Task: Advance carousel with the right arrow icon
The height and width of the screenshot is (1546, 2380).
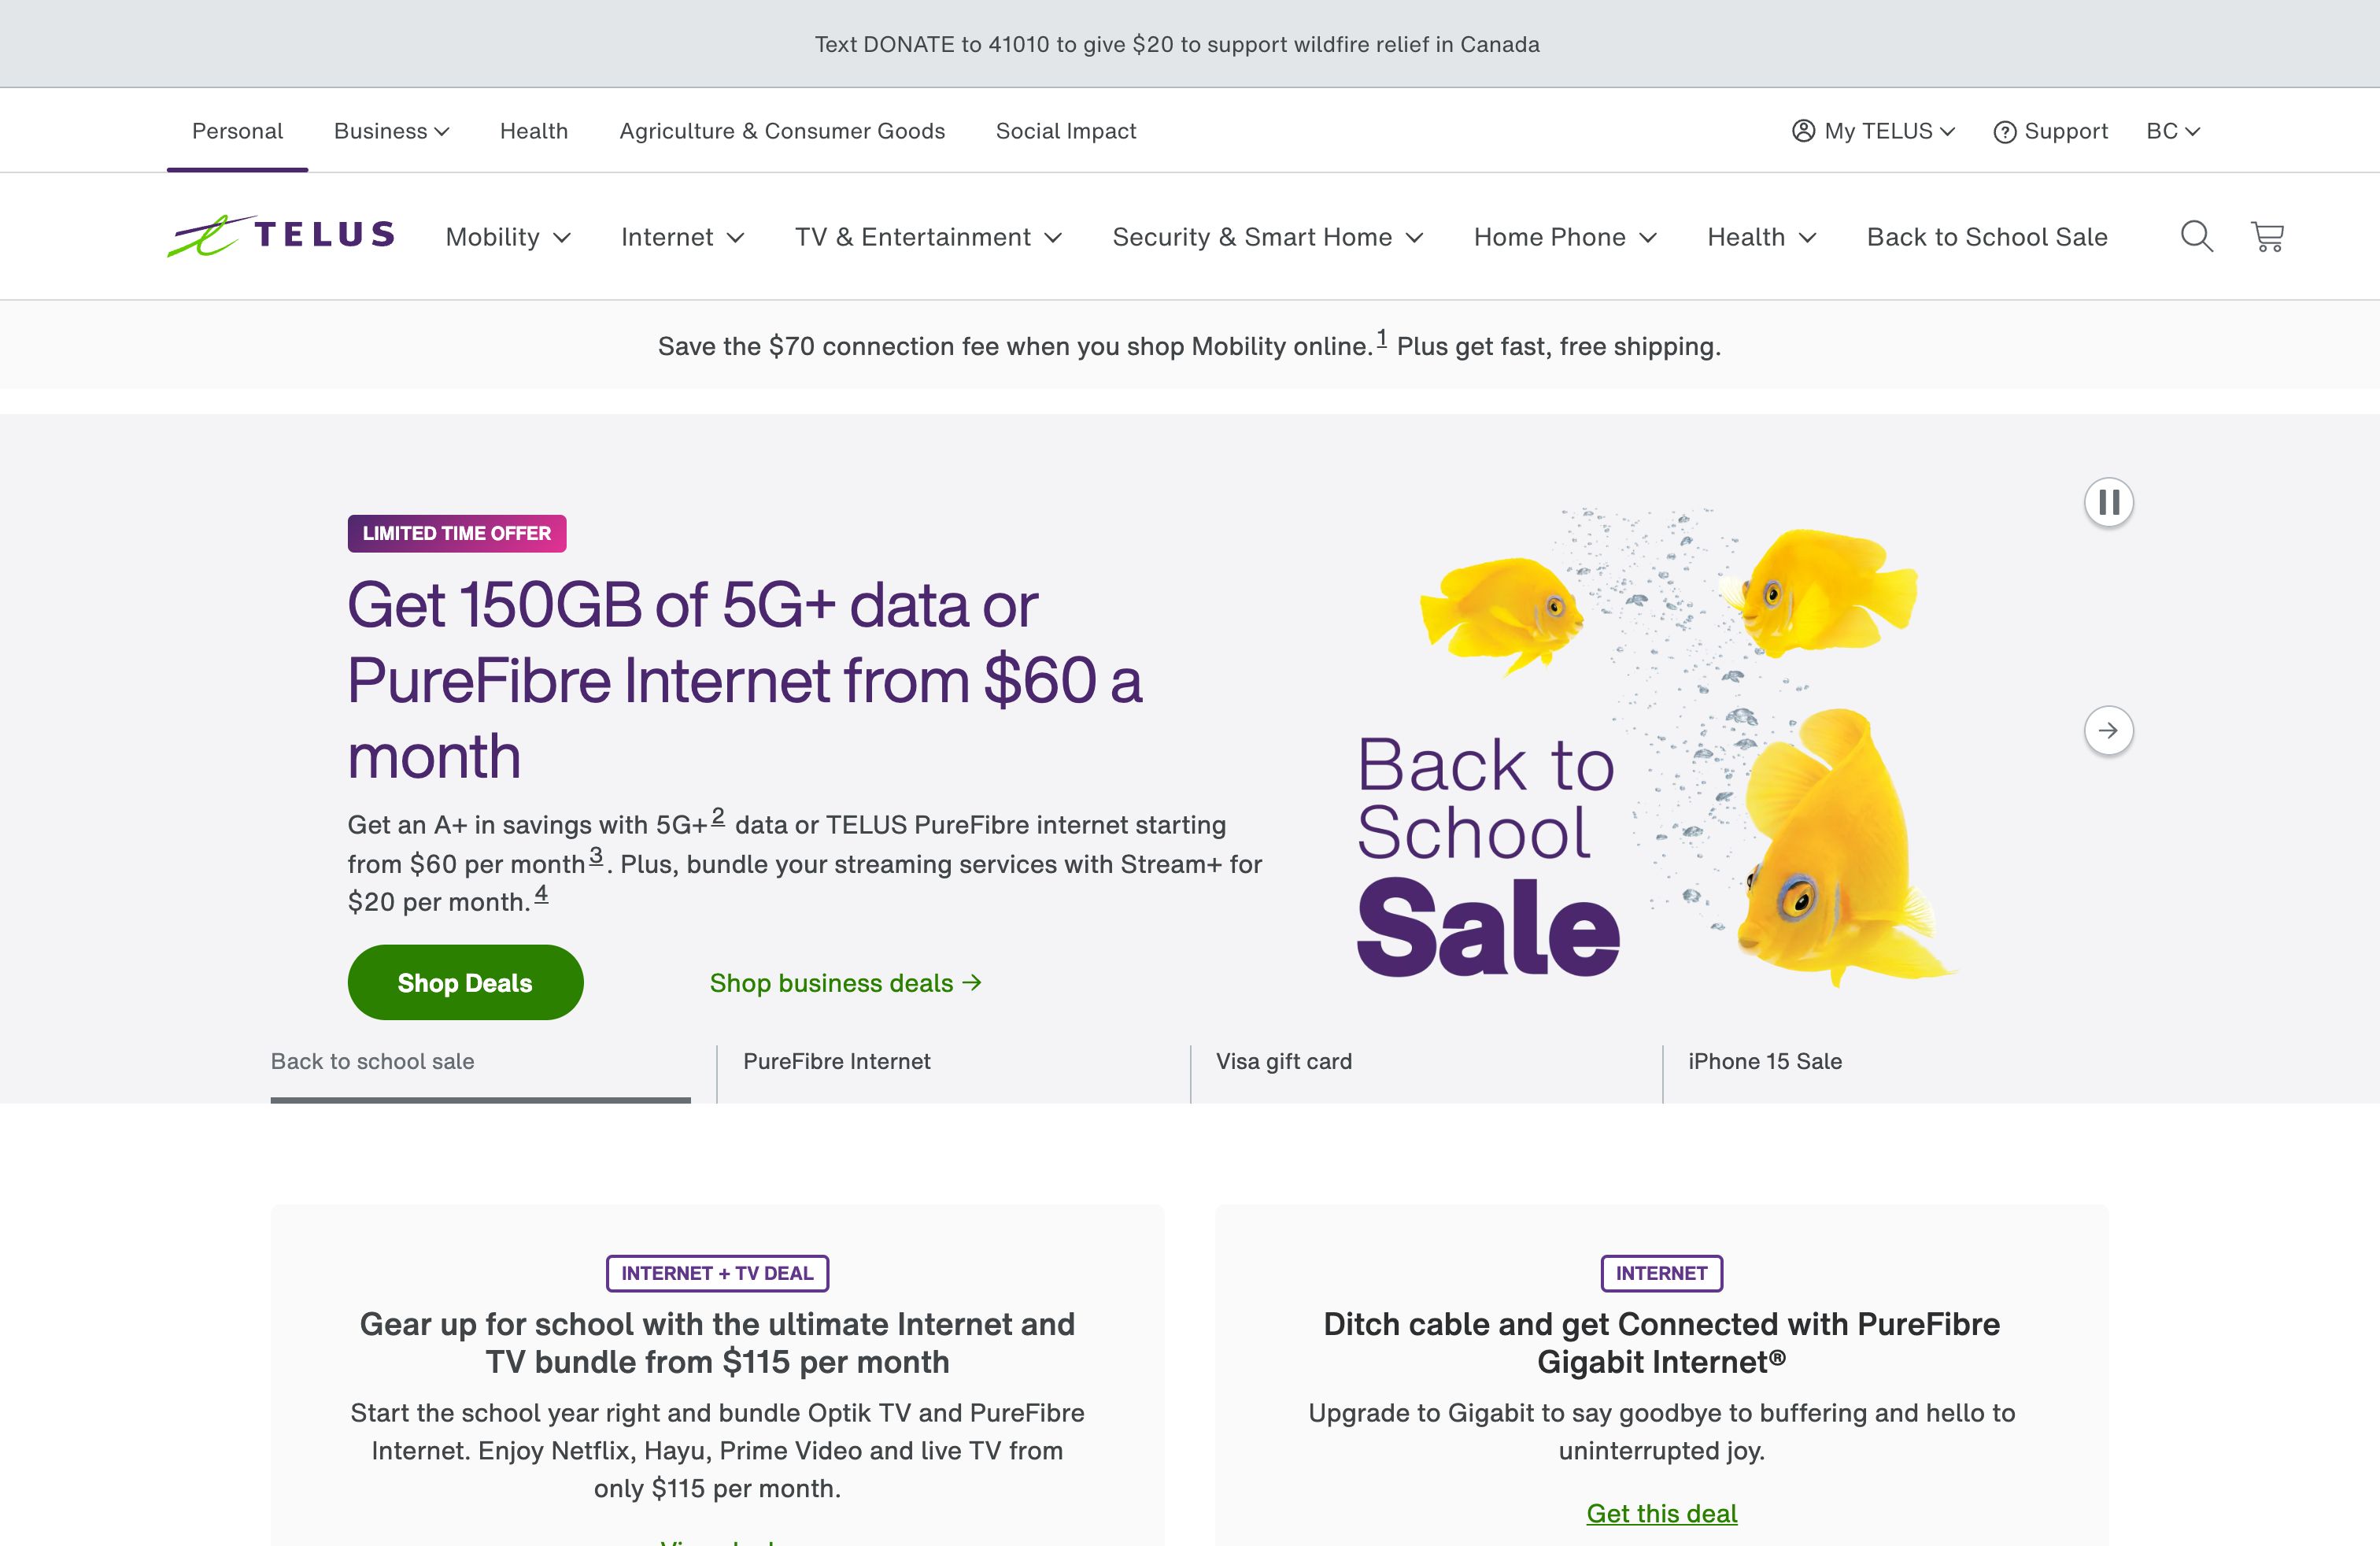Action: (x=2110, y=731)
